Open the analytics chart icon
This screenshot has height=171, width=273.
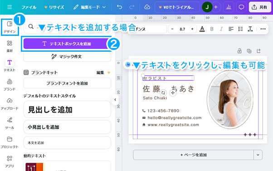[229, 7]
